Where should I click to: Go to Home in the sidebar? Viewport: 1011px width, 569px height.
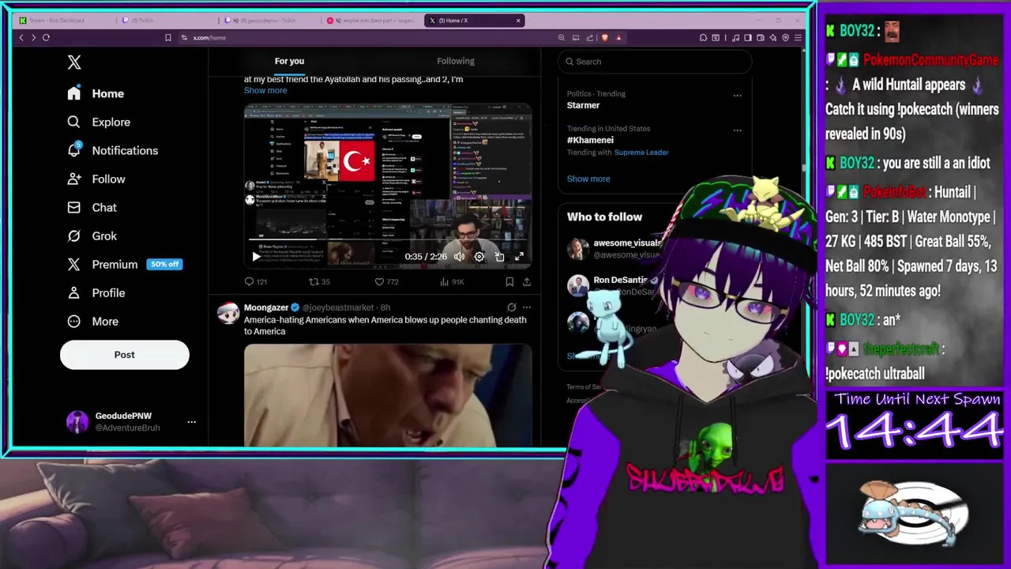pyautogui.click(x=96, y=93)
